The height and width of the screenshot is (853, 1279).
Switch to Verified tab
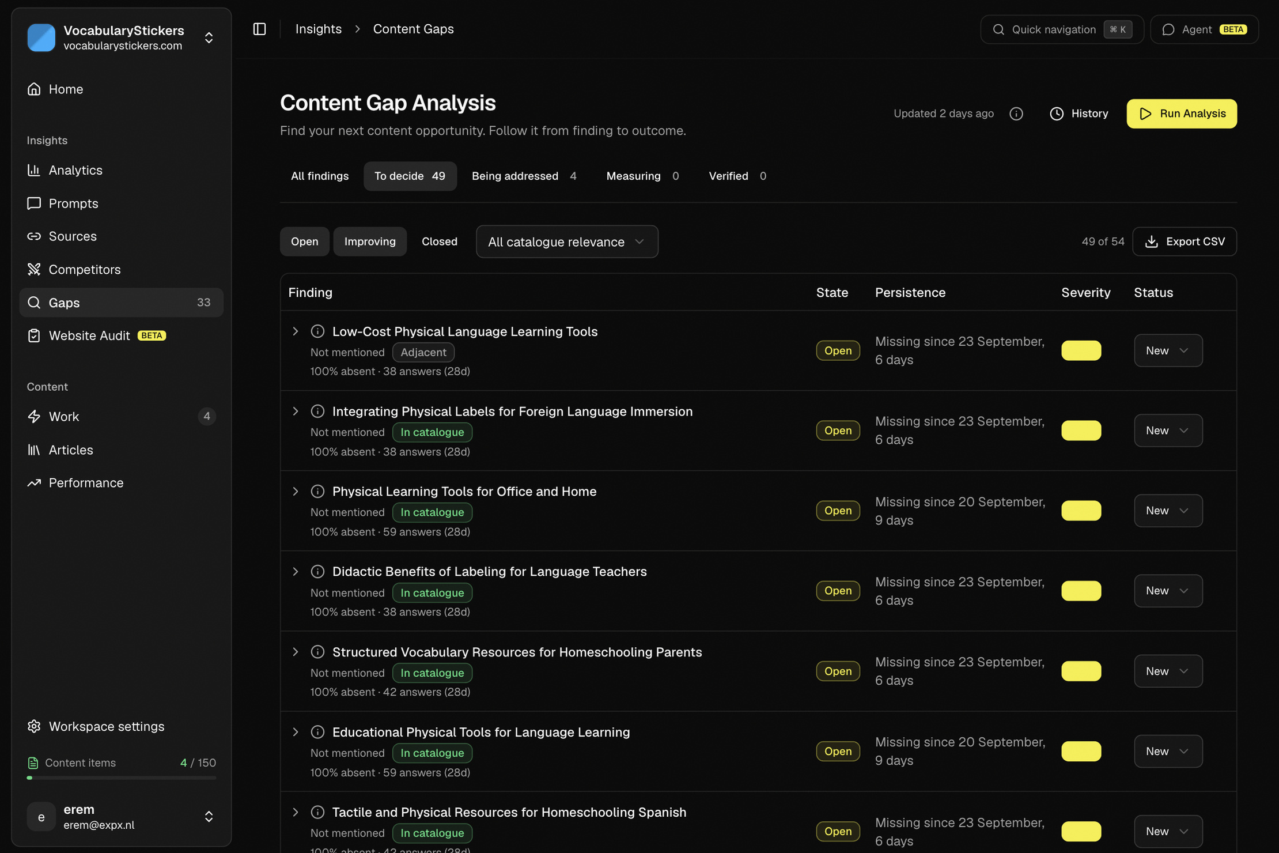tap(737, 176)
